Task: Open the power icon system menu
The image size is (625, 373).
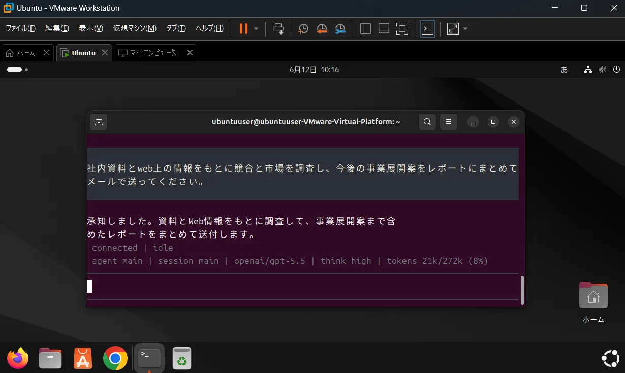Action: 617,70
